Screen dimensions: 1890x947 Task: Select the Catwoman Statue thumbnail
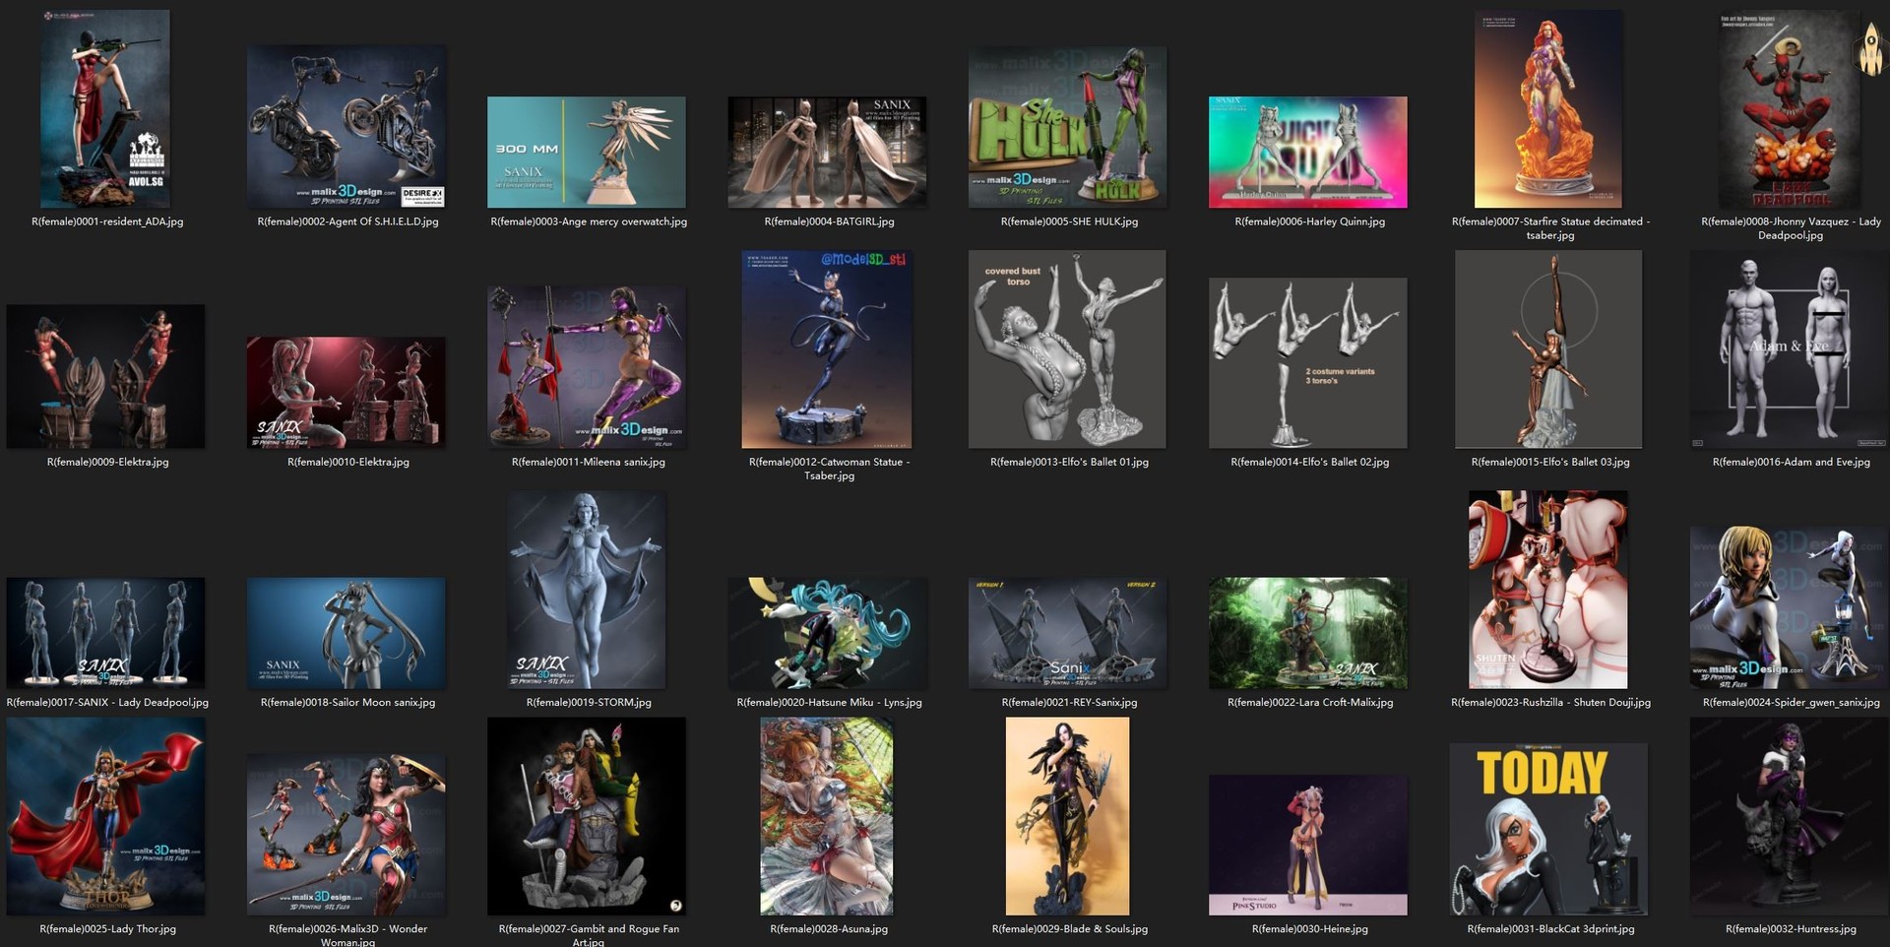coord(827,348)
